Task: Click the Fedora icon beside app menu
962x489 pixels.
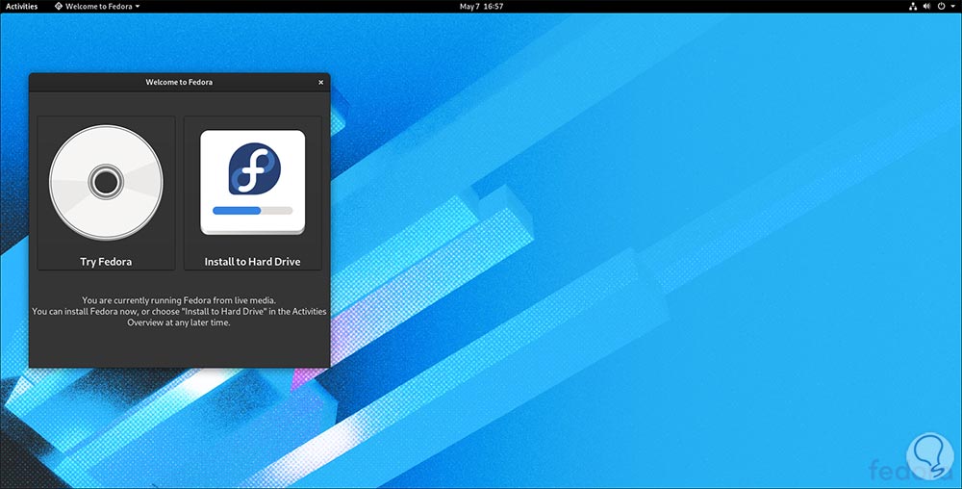Action: point(59,6)
